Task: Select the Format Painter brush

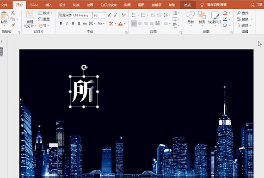Action: click(x=13, y=25)
